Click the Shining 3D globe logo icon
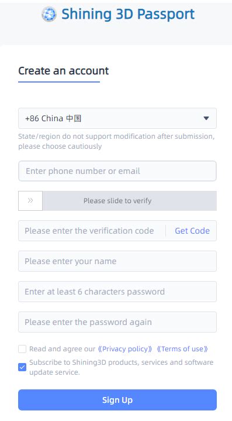This screenshot has width=232, height=421. pyautogui.click(x=49, y=14)
